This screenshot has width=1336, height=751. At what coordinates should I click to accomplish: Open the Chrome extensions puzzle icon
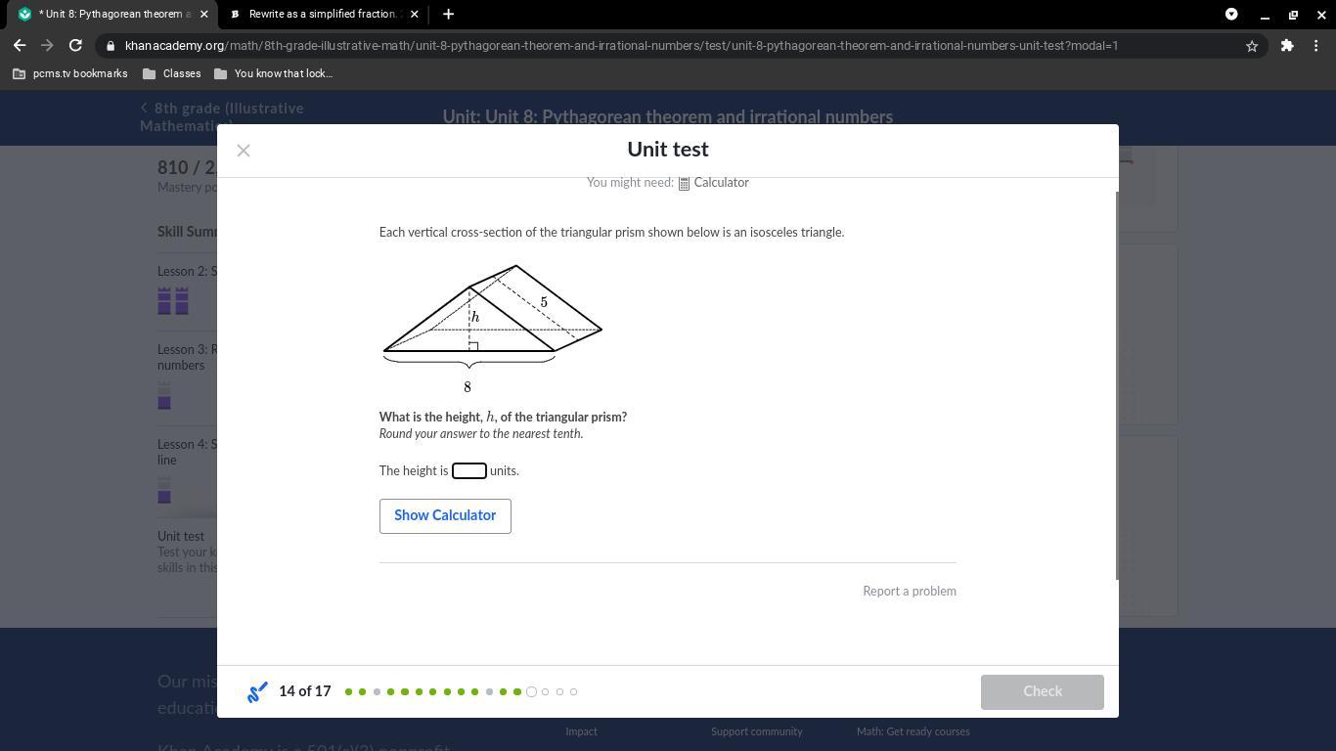tap(1287, 45)
